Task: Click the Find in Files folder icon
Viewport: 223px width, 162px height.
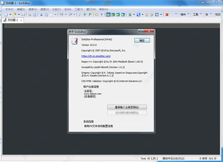Action: click(x=97, y=14)
